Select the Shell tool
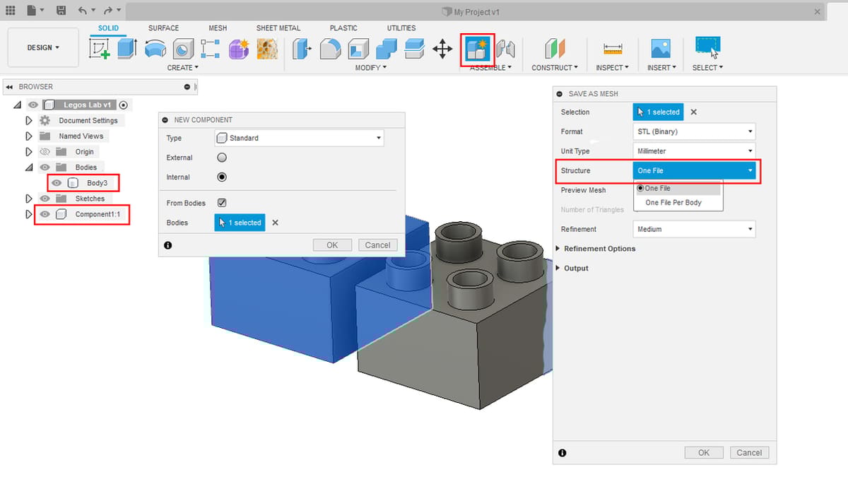Screen dimensions: 848x477 pyautogui.click(x=358, y=49)
